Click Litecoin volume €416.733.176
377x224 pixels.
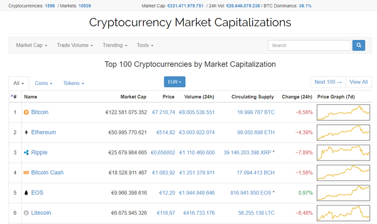[199, 213]
